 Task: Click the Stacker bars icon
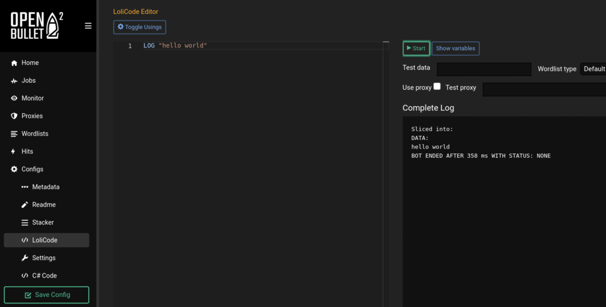tap(25, 222)
